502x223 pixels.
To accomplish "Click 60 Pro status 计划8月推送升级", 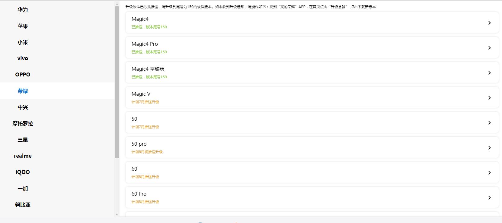I will [145, 202].
